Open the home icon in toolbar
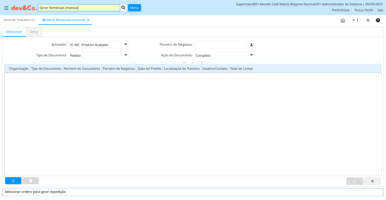Image resolution: width=386 pixels, height=200 pixels. (x=343, y=20)
